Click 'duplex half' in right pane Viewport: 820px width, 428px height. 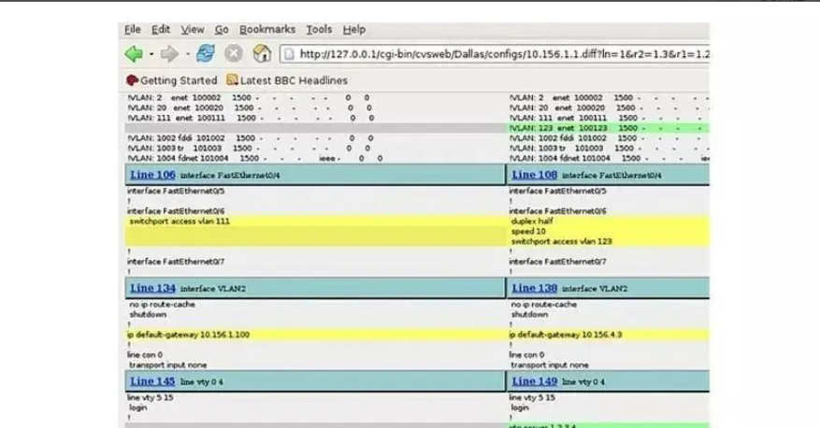pos(532,221)
